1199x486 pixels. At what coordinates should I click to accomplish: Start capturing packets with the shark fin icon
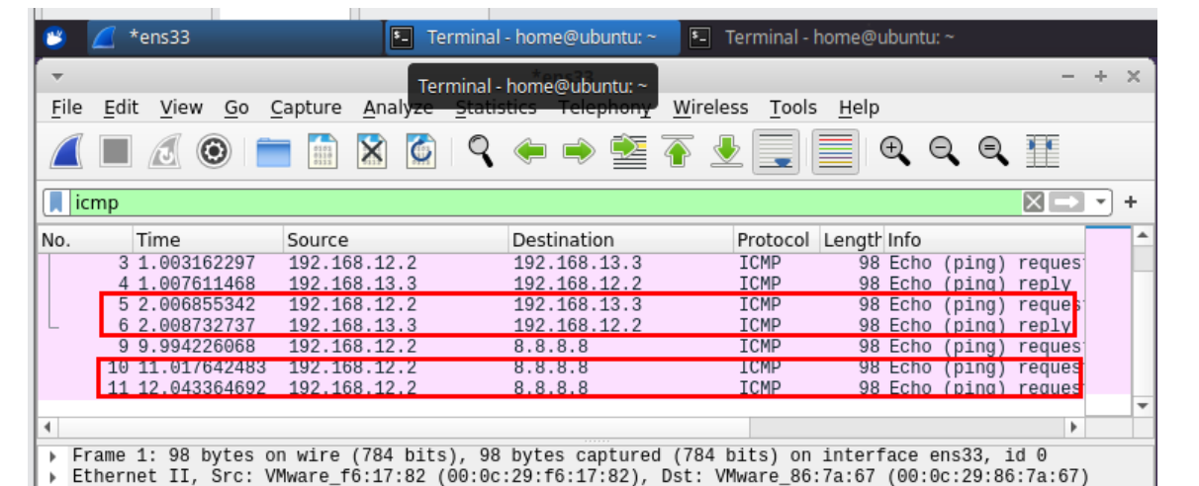(x=67, y=151)
